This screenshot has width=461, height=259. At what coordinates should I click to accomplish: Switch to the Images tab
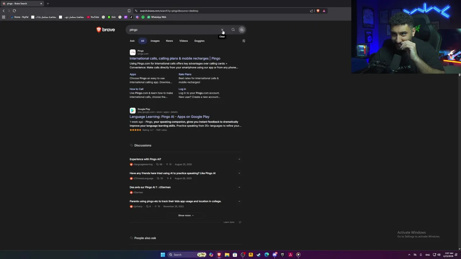(x=155, y=41)
